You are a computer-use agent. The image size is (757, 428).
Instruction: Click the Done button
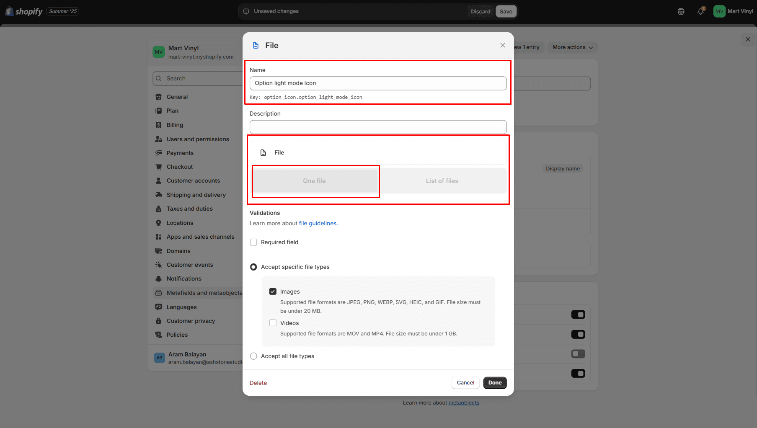coord(495,383)
